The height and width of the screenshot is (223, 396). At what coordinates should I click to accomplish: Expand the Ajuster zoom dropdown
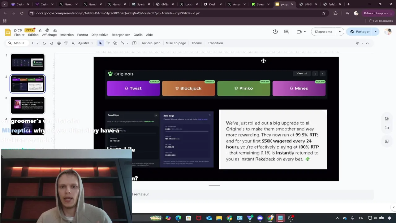coord(92,43)
